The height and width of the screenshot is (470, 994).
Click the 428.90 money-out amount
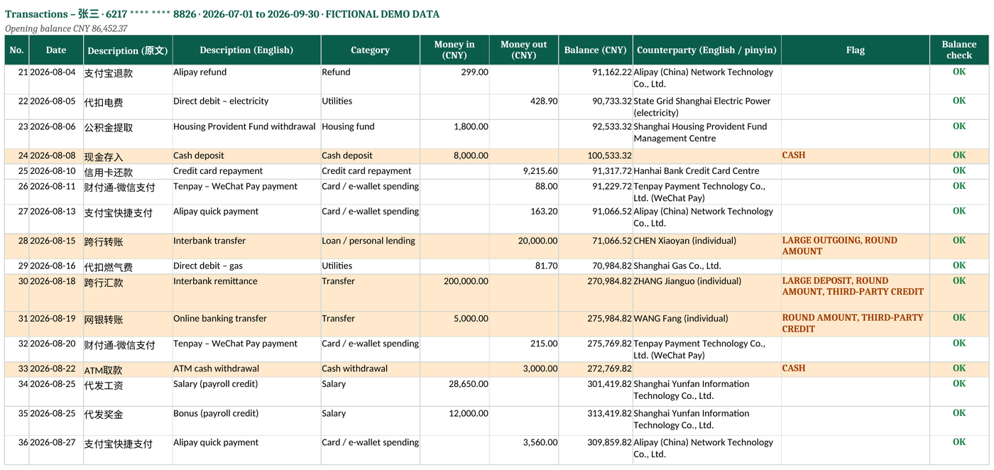pyautogui.click(x=524, y=106)
